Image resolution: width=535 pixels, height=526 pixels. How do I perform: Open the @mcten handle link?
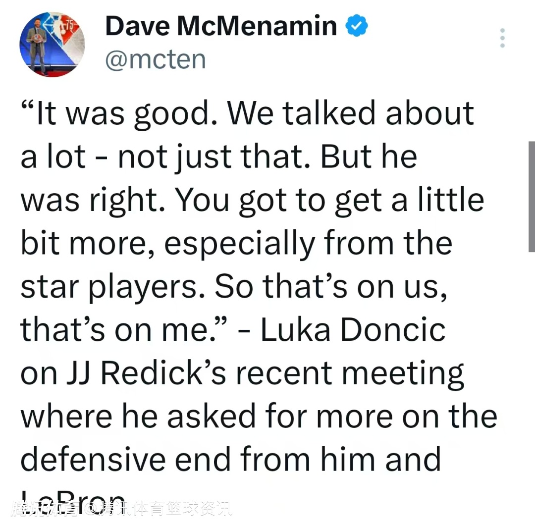point(156,60)
